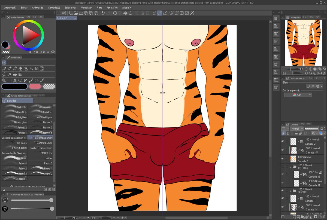Select the Eyedropper tool
The image size is (327, 220).
(42, 80)
